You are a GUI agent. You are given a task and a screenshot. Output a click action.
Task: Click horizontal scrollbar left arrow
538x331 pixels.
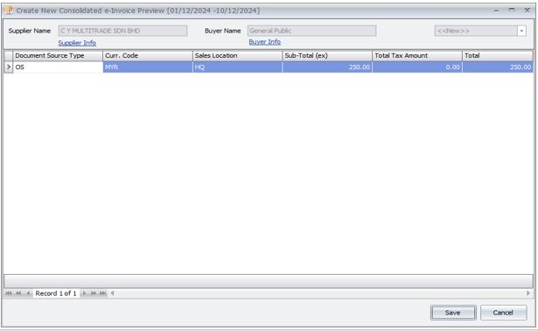click(112, 293)
